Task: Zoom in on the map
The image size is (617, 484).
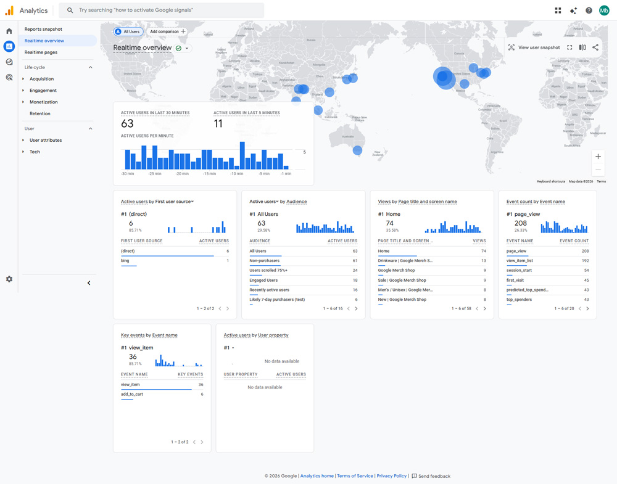Action: coord(598,157)
